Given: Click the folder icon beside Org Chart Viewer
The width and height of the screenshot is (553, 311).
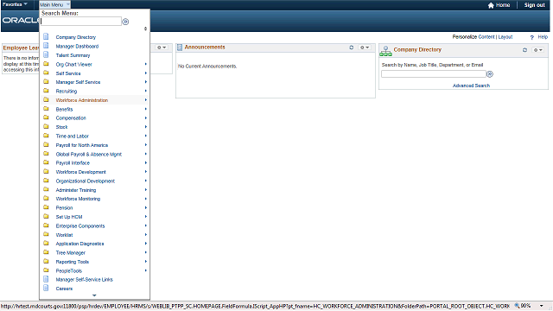Looking at the screenshot, I should tap(46, 64).
